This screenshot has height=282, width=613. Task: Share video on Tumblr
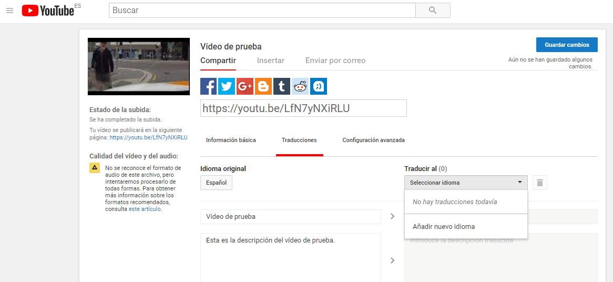tap(282, 86)
